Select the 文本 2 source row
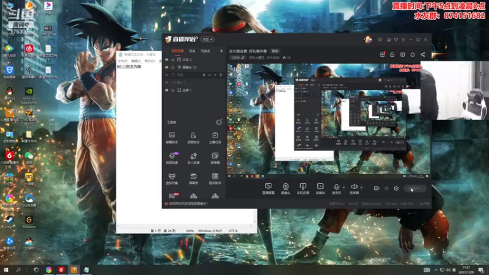Screen dimensions: 489x275 pyautogui.click(x=194, y=59)
